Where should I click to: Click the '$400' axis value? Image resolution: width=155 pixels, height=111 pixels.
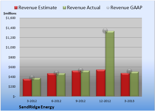pos(12,77)
